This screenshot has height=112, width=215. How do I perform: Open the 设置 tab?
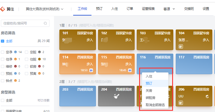[206, 9]
